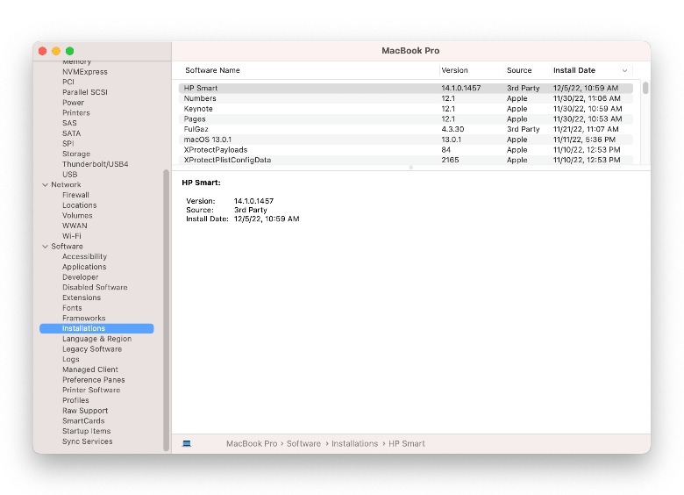The height and width of the screenshot is (495, 684).
Task: Open Printer Software in sidebar
Action: click(x=91, y=390)
